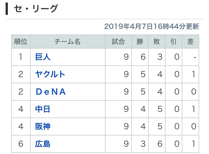This screenshot has width=209, height=154.
Task: Select the 引 column header
Action: click(x=174, y=42)
